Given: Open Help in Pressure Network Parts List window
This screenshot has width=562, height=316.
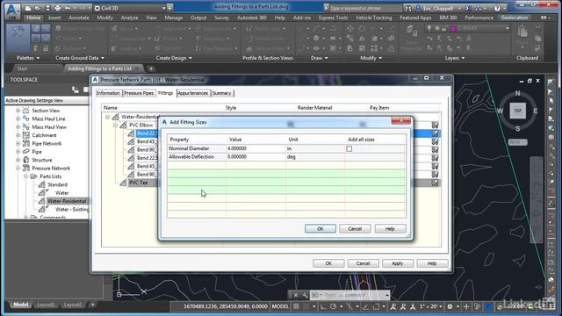Looking at the screenshot, I should click(x=432, y=263).
